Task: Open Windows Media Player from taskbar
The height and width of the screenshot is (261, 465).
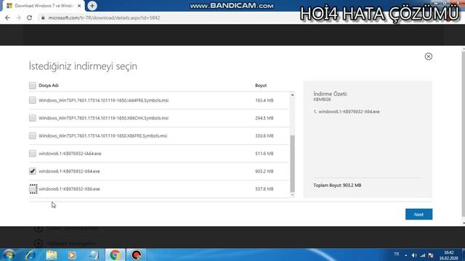Action: coord(72,254)
